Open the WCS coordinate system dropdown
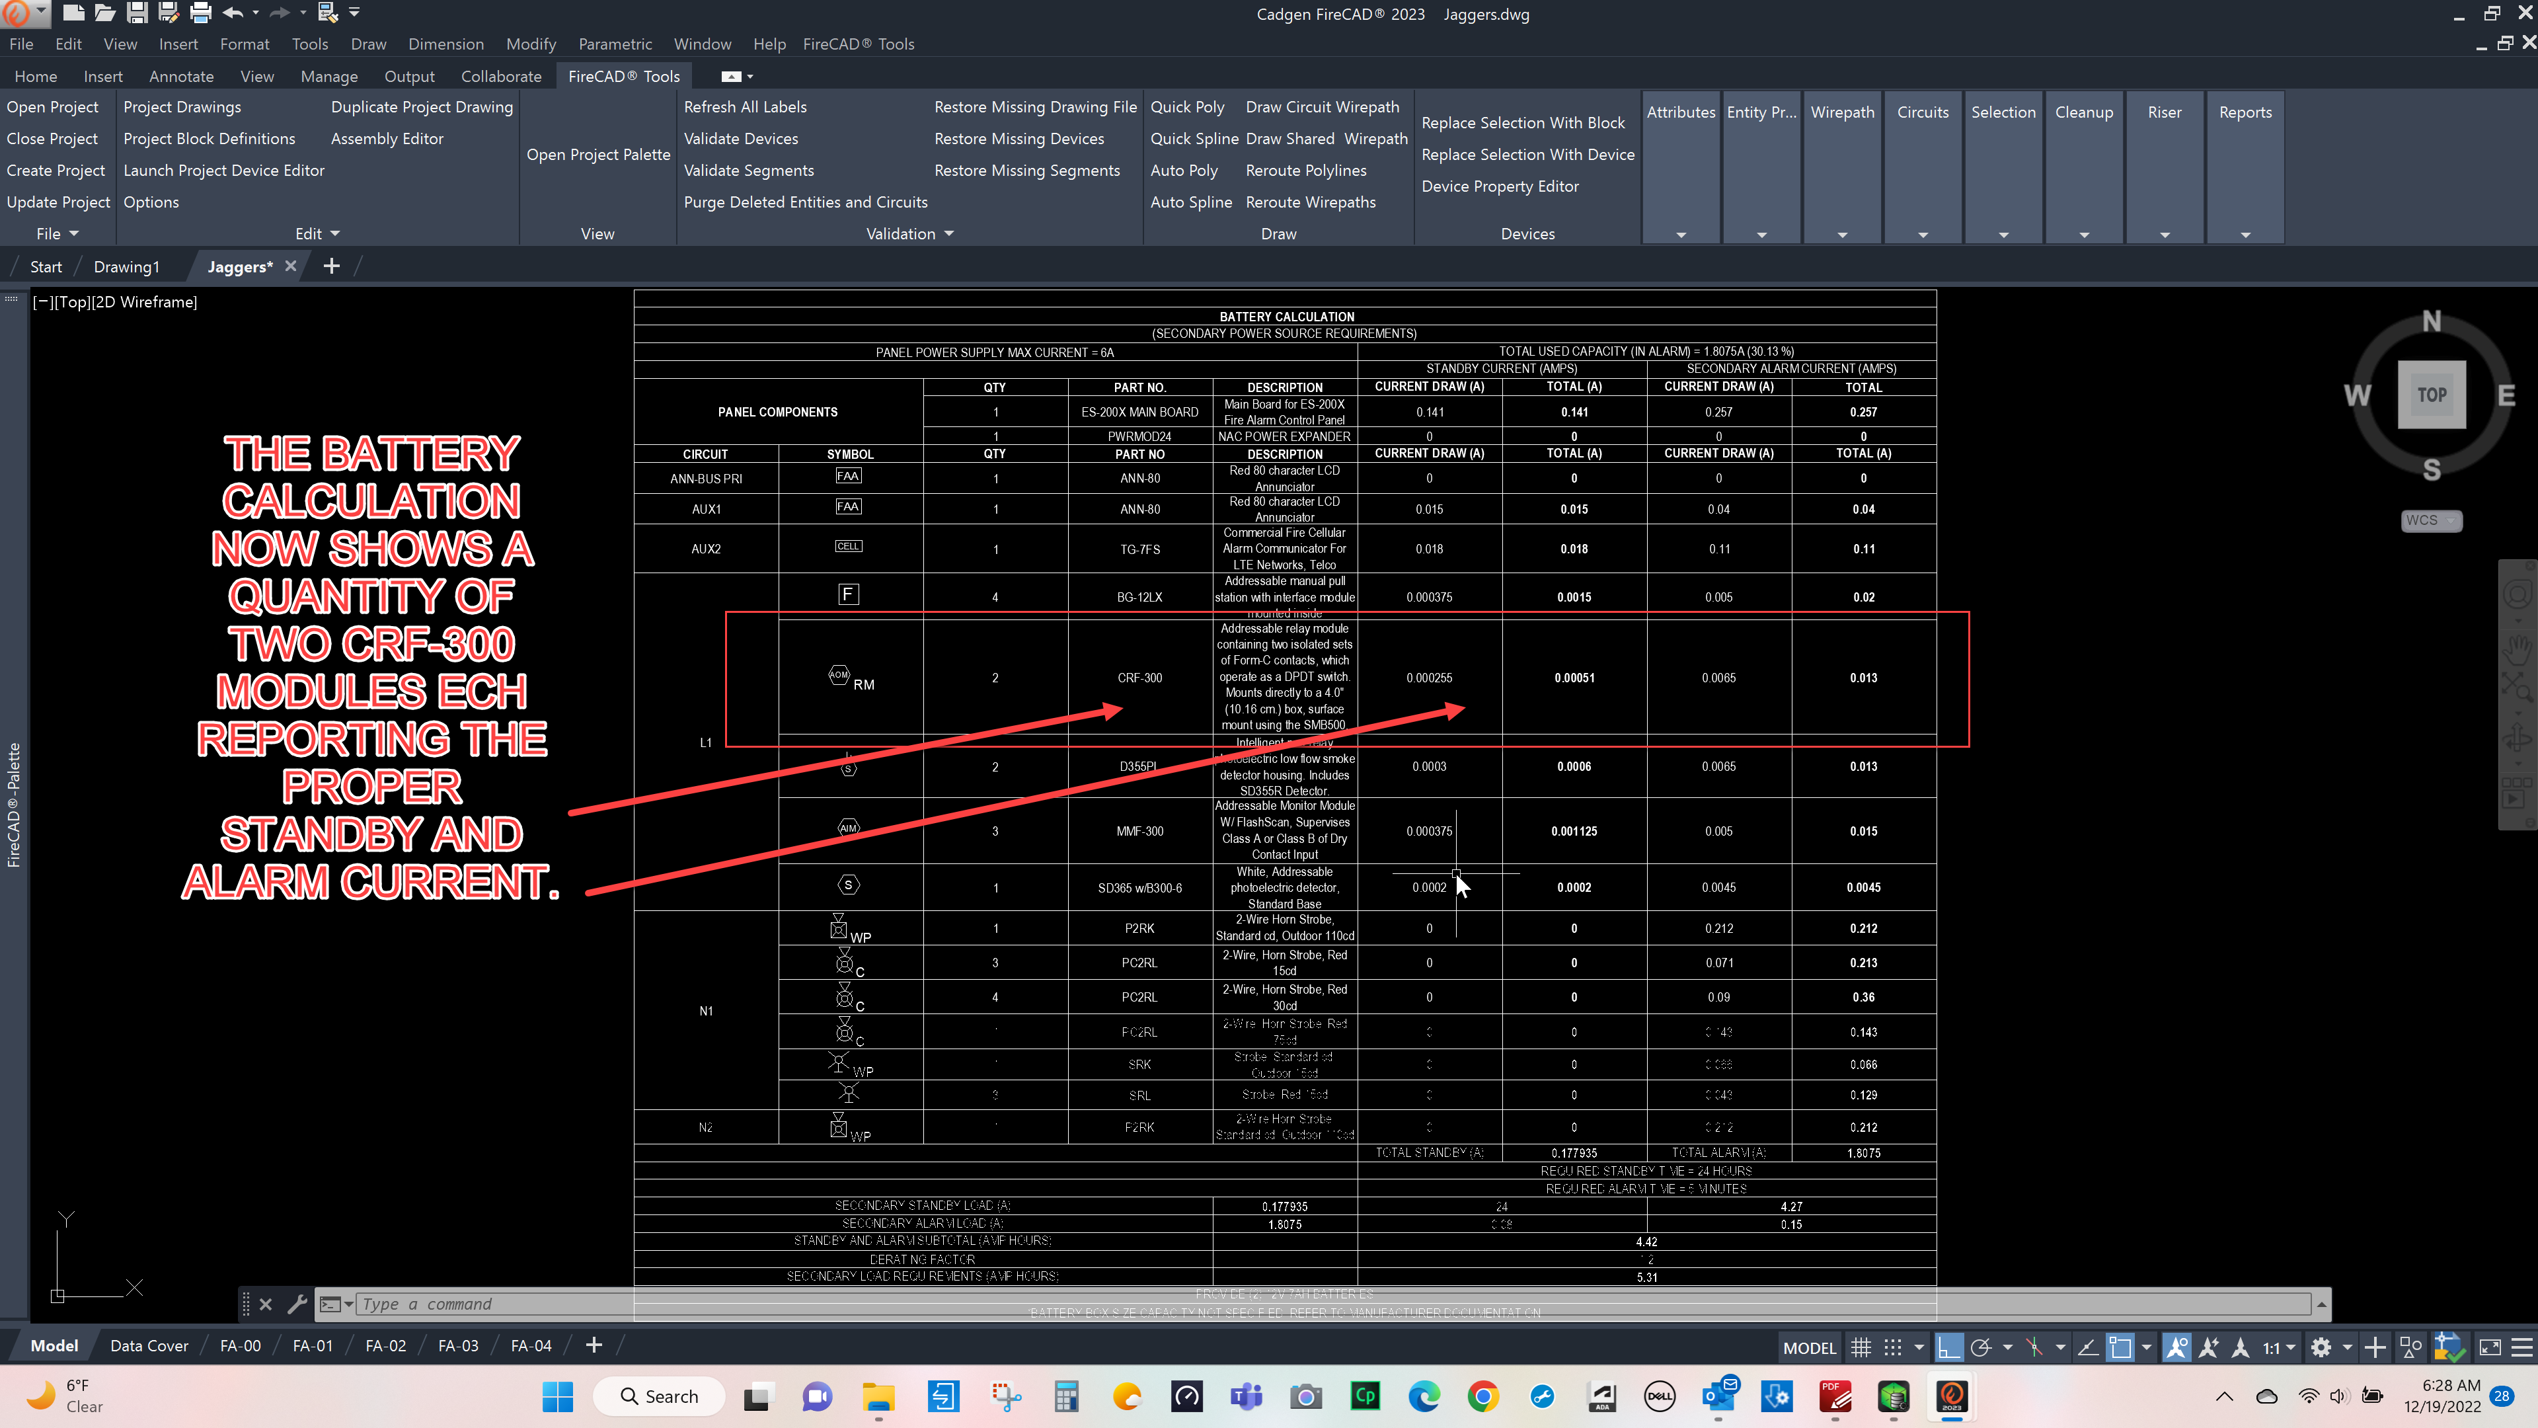2538x1428 pixels. pyautogui.click(x=2432, y=520)
